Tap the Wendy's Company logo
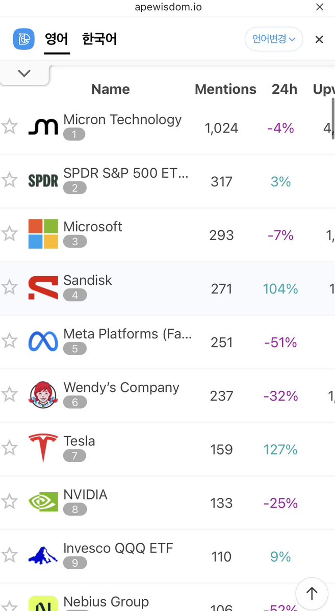Viewport: 335px width, 611px height. pyautogui.click(x=43, y=395)
